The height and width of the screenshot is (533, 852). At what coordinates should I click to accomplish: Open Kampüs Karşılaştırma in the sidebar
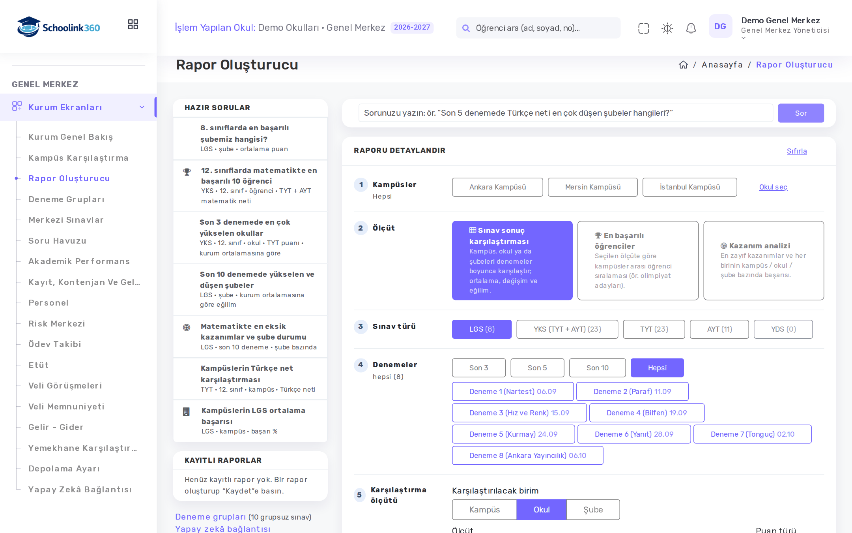tap(78, 158)
